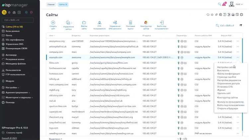Click the magnifier icon near the alert bell
This screenshot has height=140, width=249.
pos(219,4)
